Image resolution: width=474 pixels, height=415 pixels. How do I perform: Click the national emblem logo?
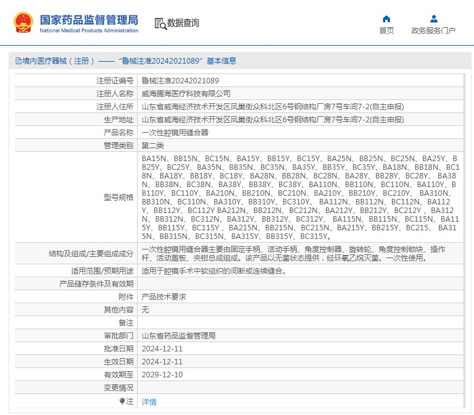coord(23,23)
